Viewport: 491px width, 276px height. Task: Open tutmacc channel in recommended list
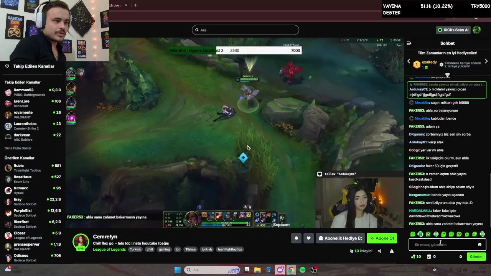click(33, 190)
